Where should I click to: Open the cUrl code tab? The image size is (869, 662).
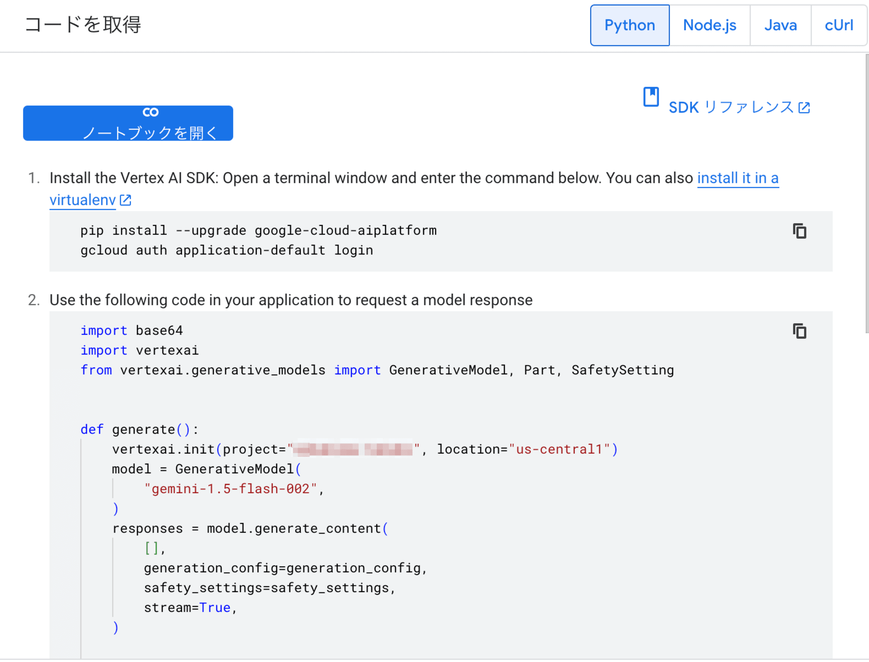tap(839, 25)
